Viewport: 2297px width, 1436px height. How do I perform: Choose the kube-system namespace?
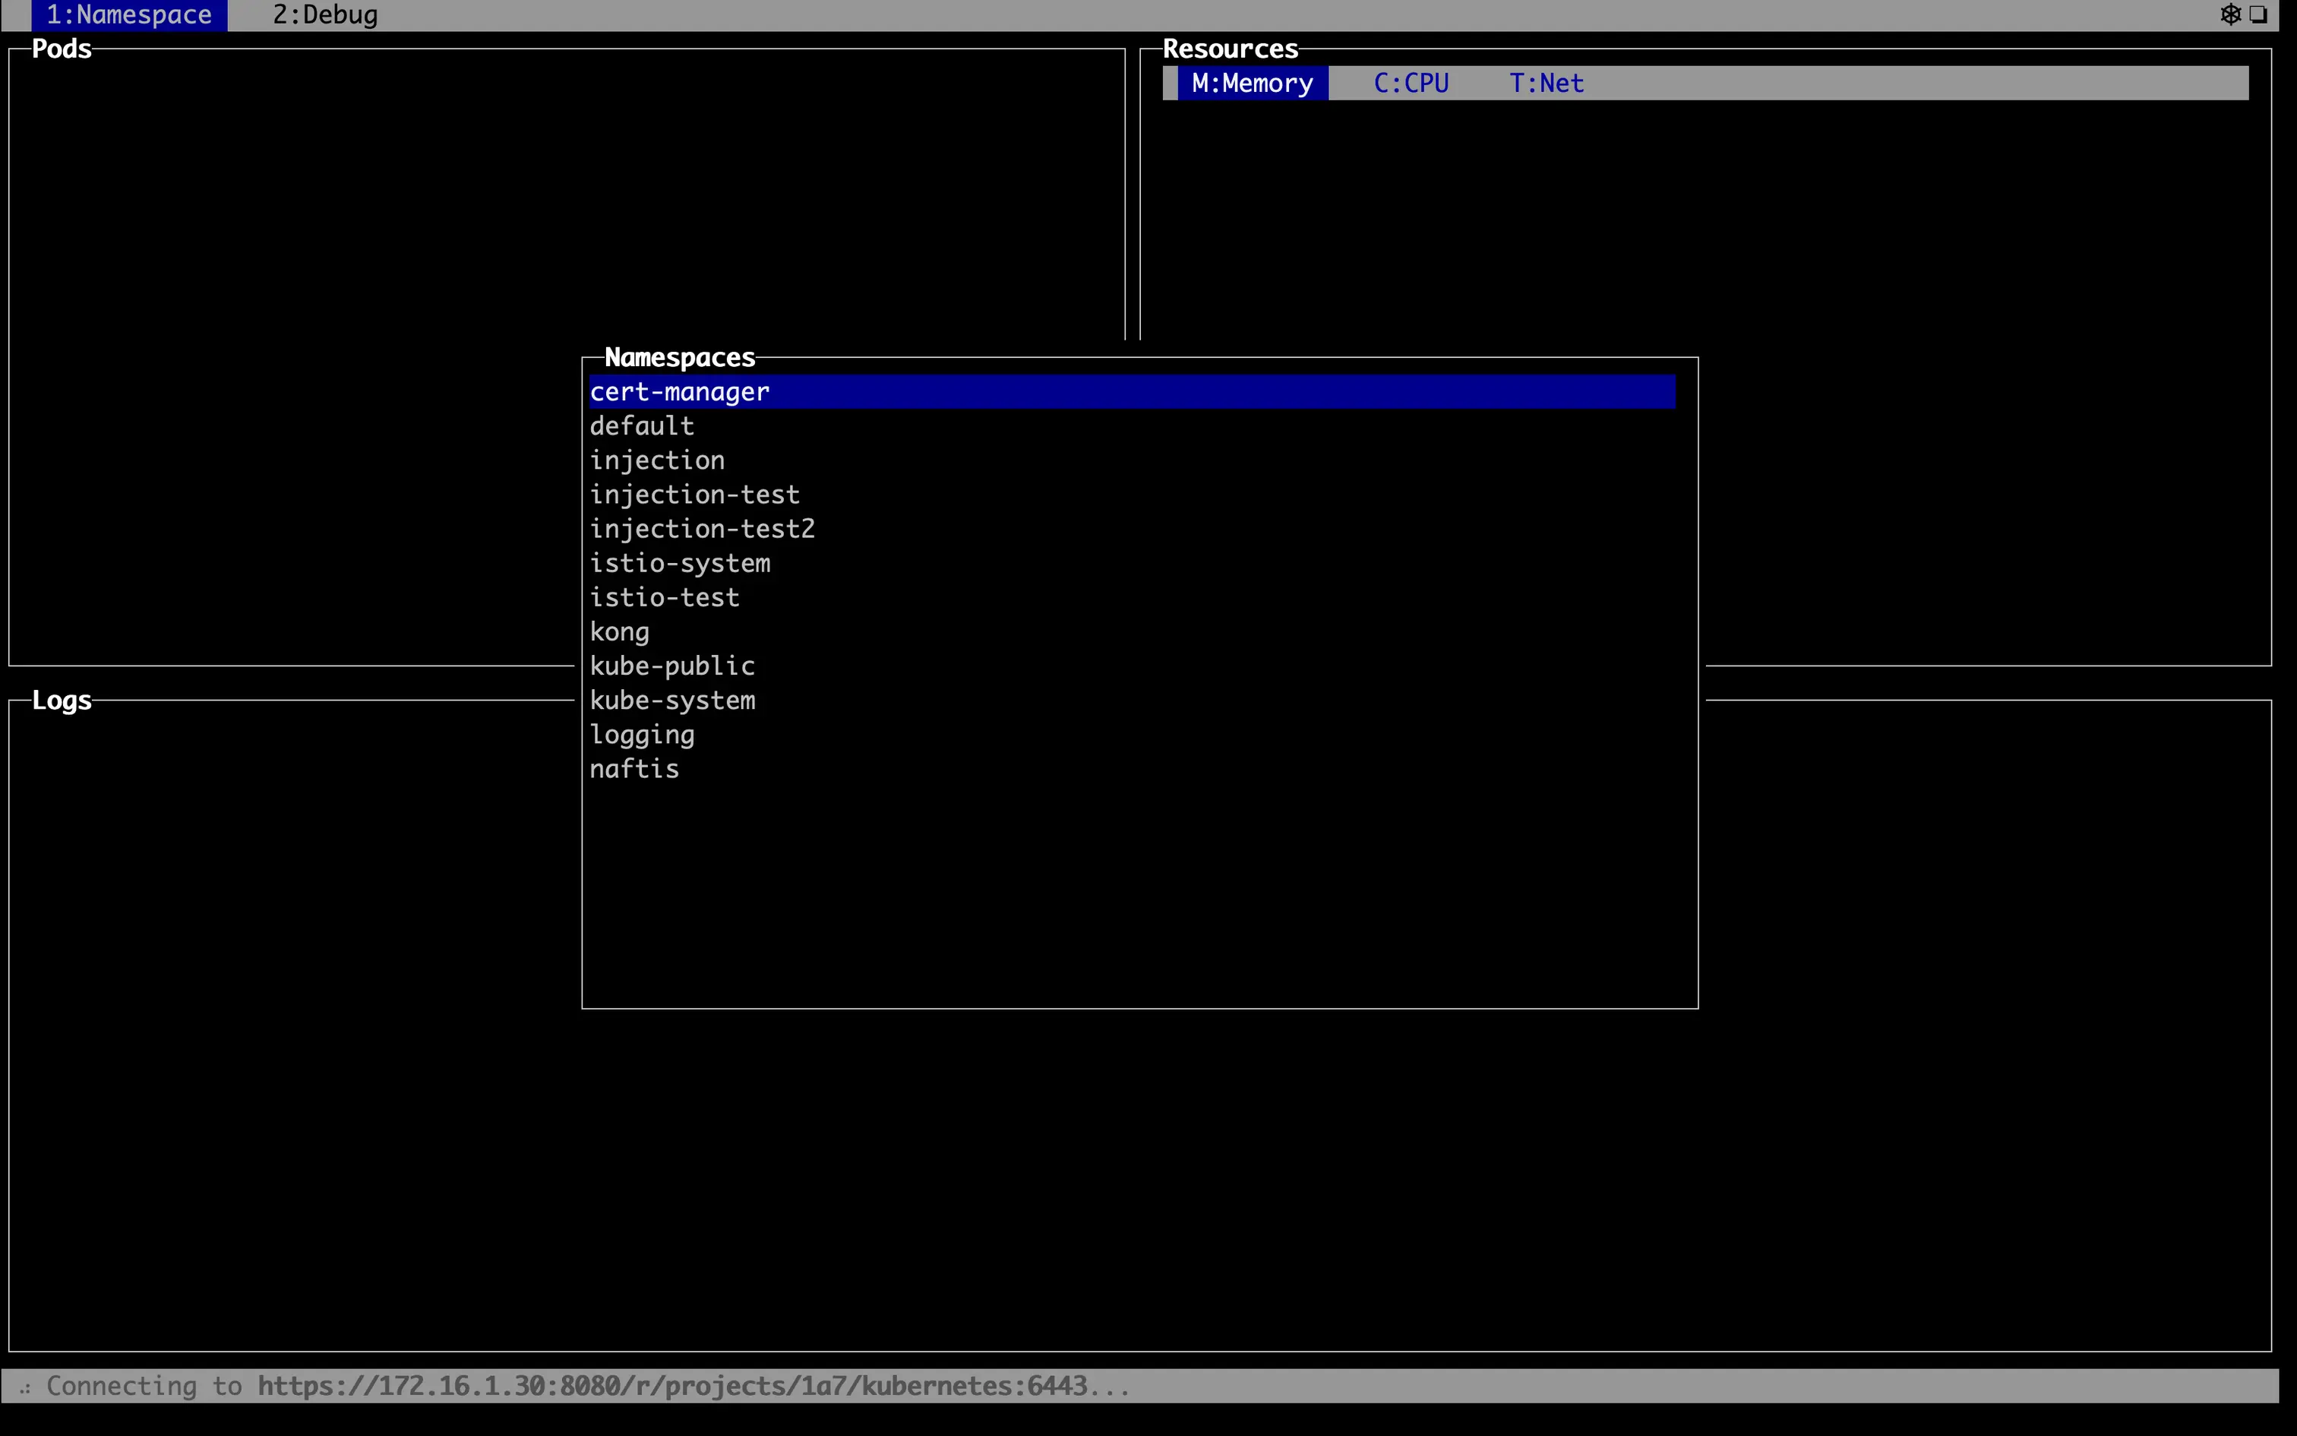[672, 701]
